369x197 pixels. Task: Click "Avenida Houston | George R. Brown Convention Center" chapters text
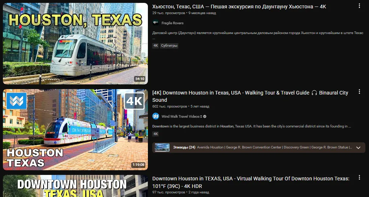(274, 147)
